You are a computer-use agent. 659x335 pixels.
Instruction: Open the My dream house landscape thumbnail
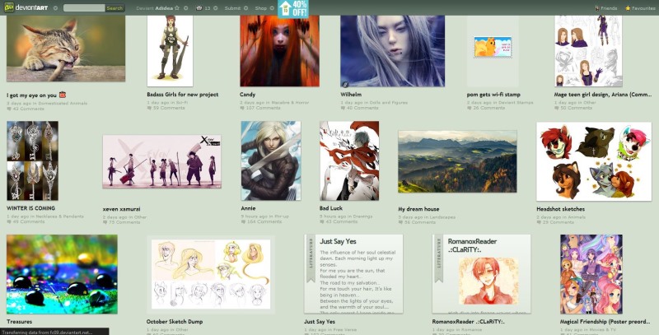[x=457, y=161]
